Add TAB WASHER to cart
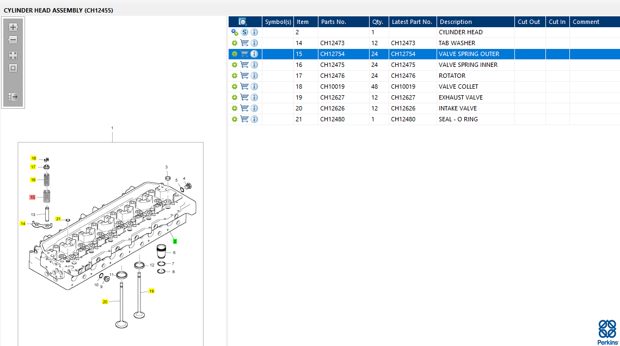Viewport: 620px width, 346px height. click(x=245, y=43)
